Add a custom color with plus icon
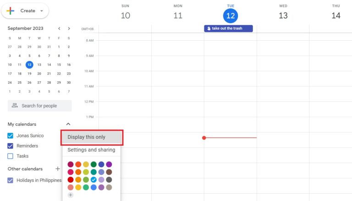The width and height of the screenshot is (352, 201). pyautogui.click(x=71, y=195)
